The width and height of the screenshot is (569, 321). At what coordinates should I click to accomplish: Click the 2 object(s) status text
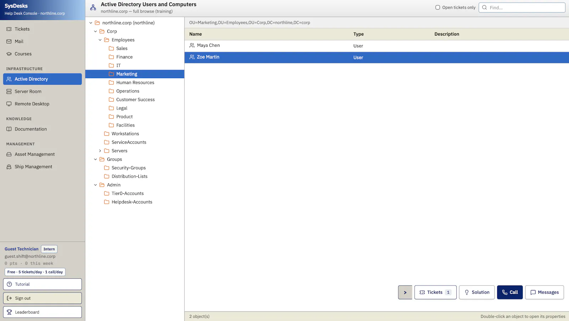(199, 316)
